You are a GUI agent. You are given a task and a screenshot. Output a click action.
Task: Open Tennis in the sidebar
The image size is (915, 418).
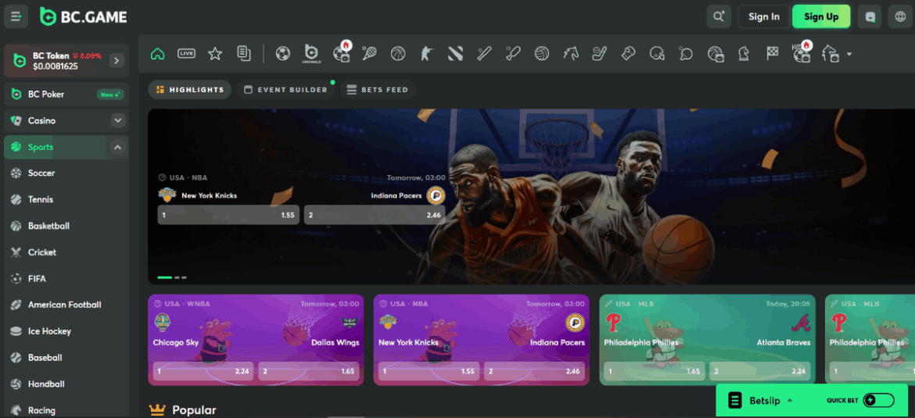coord(66,199)
